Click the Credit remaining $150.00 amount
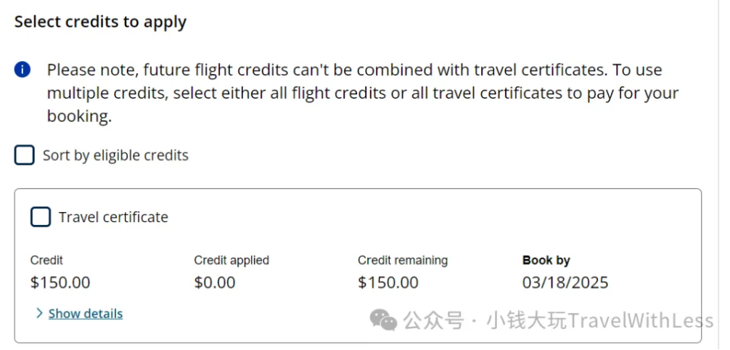Screen dimensions: 730x350 (388, 282)
